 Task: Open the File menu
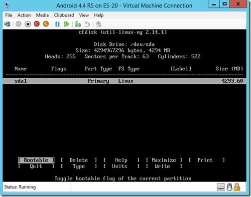(x=8, y=15)
